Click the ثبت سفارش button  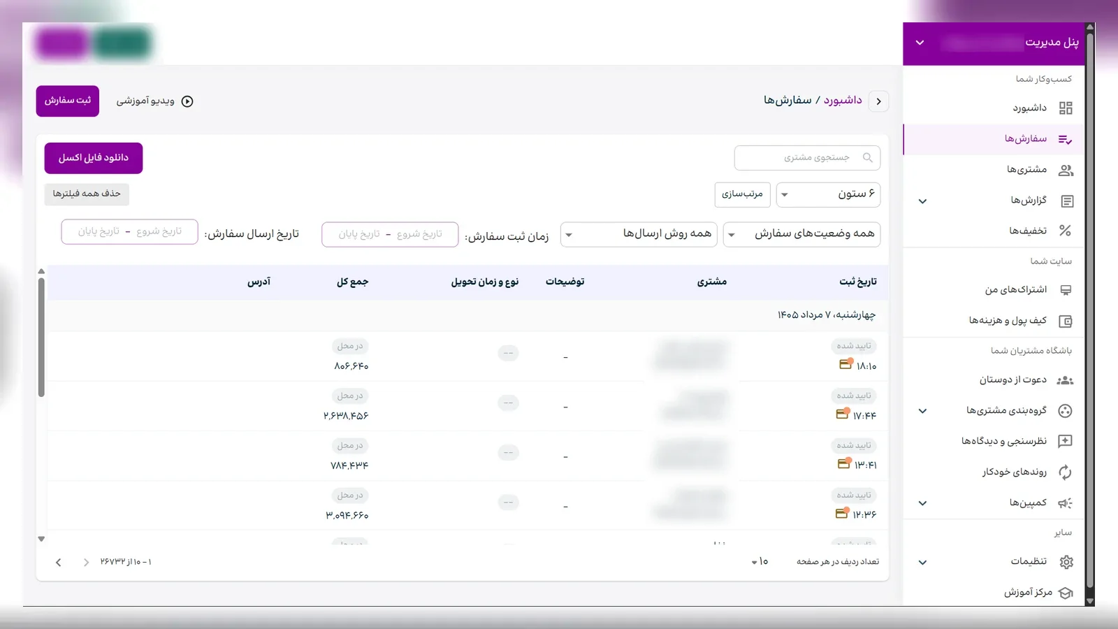click(68, 101)
